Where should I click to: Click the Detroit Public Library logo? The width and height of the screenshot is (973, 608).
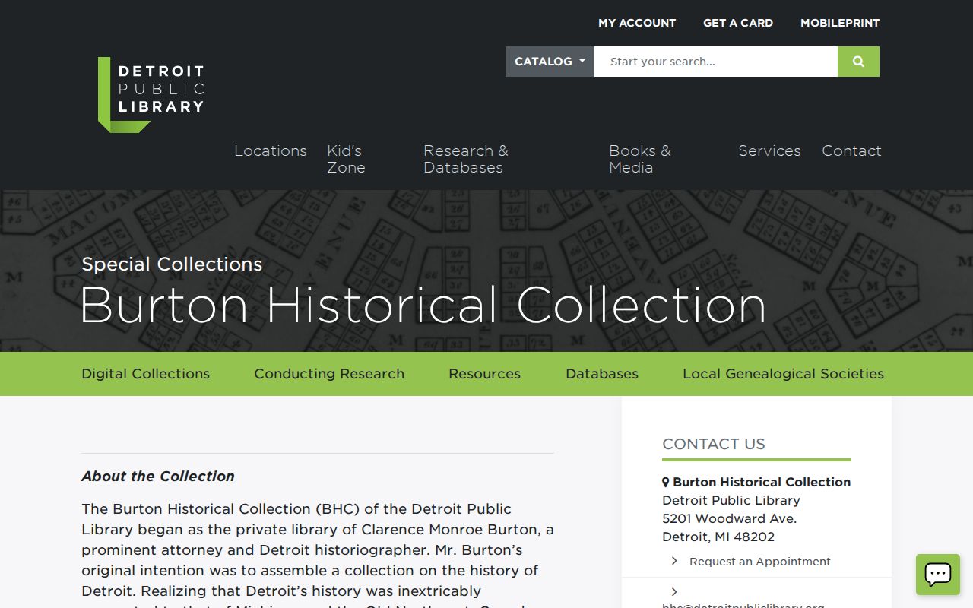click(x=151, y=94)
